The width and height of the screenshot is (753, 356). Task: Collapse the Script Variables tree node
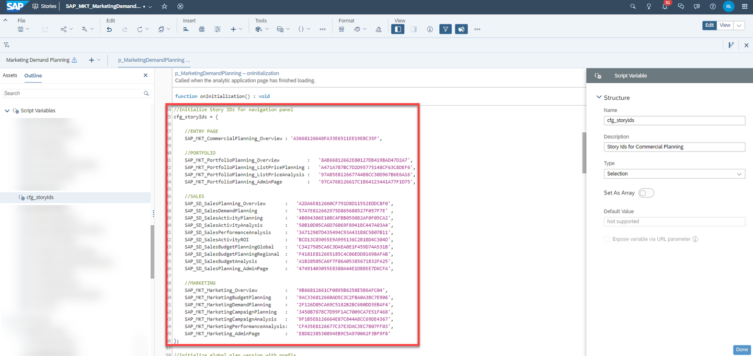click(7, 111)
